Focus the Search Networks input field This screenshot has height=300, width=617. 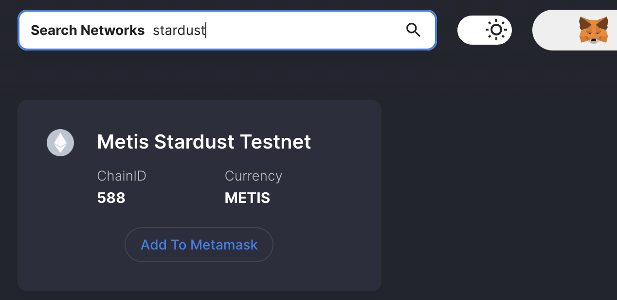[x=227, y=30]
